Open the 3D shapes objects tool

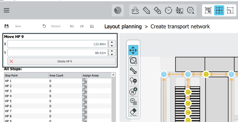(135, 10)
